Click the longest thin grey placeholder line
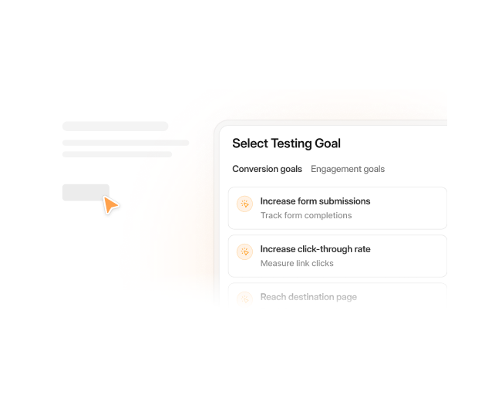This screenshot has height=398, width=485. (x=126, y=143)
